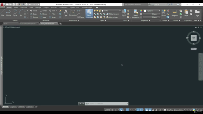The width and height of the screenshot is (203, 114).
Task: Click the Group tool
Action: (x=164, y=13)
